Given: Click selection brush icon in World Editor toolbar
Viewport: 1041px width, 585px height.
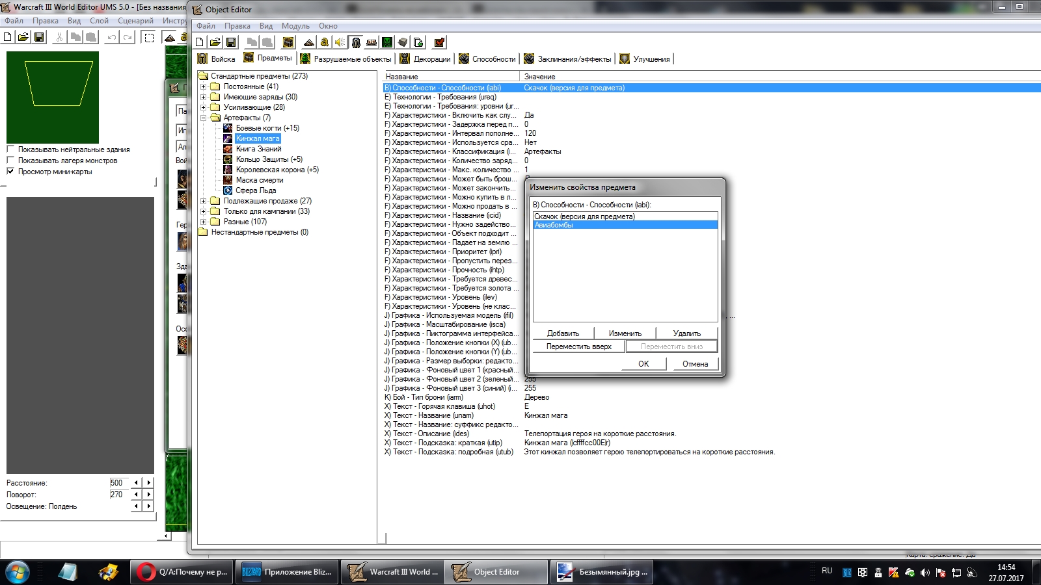Looking at the screenshot, I should point(149,37).
